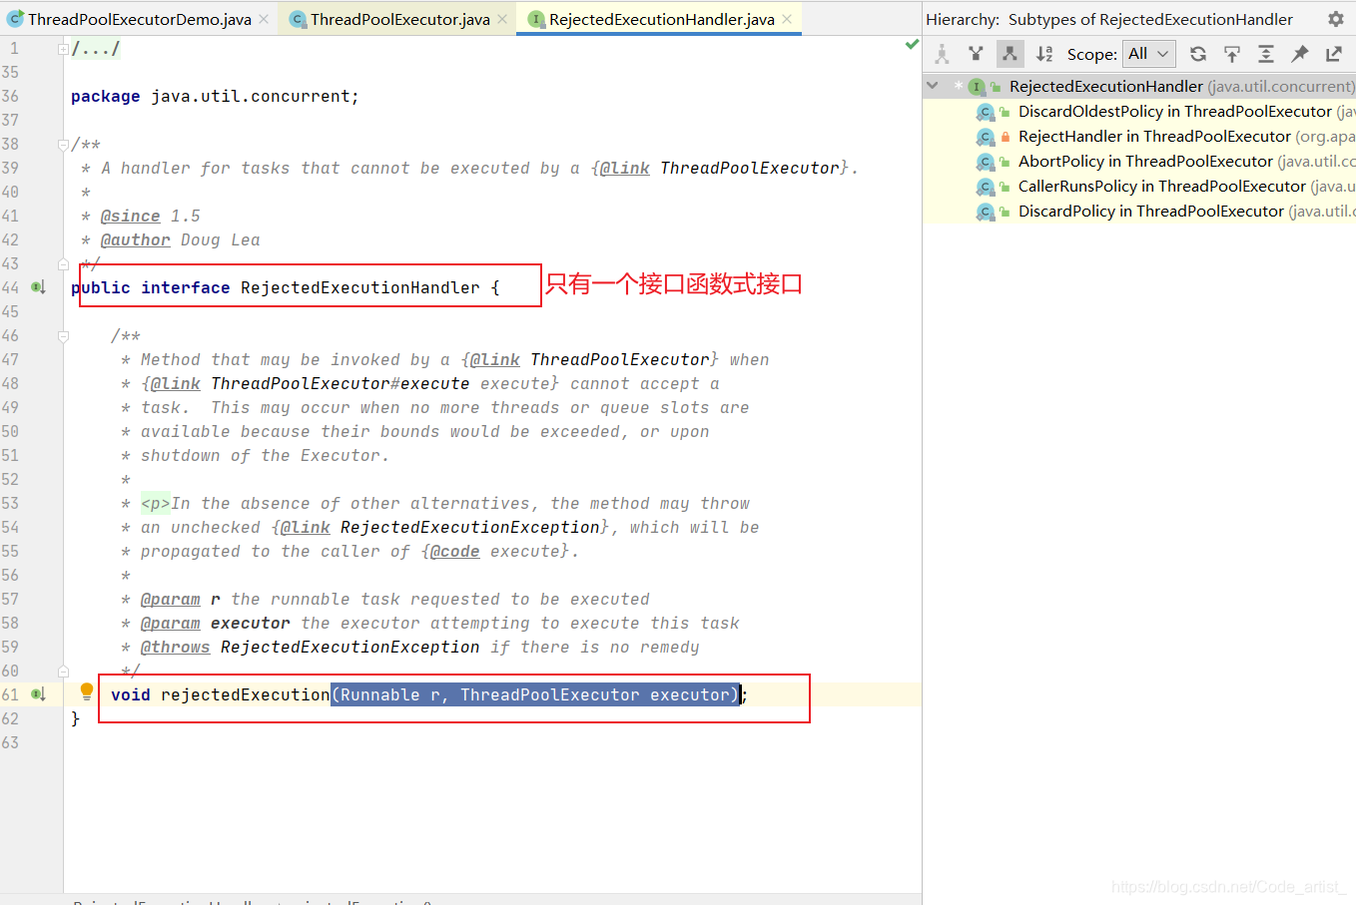Close the ThreadPoolExecutorDemo.java tab

pos(264,19)
